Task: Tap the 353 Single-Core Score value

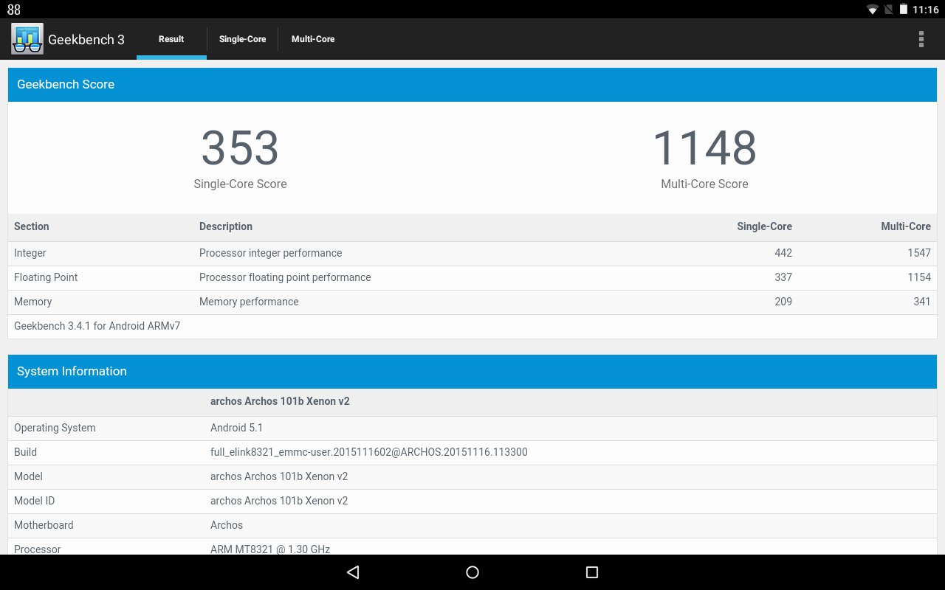Action: (x=240, y=148)
